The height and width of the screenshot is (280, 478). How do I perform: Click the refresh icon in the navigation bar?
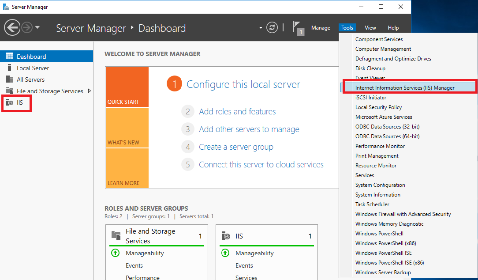[272, 27]
